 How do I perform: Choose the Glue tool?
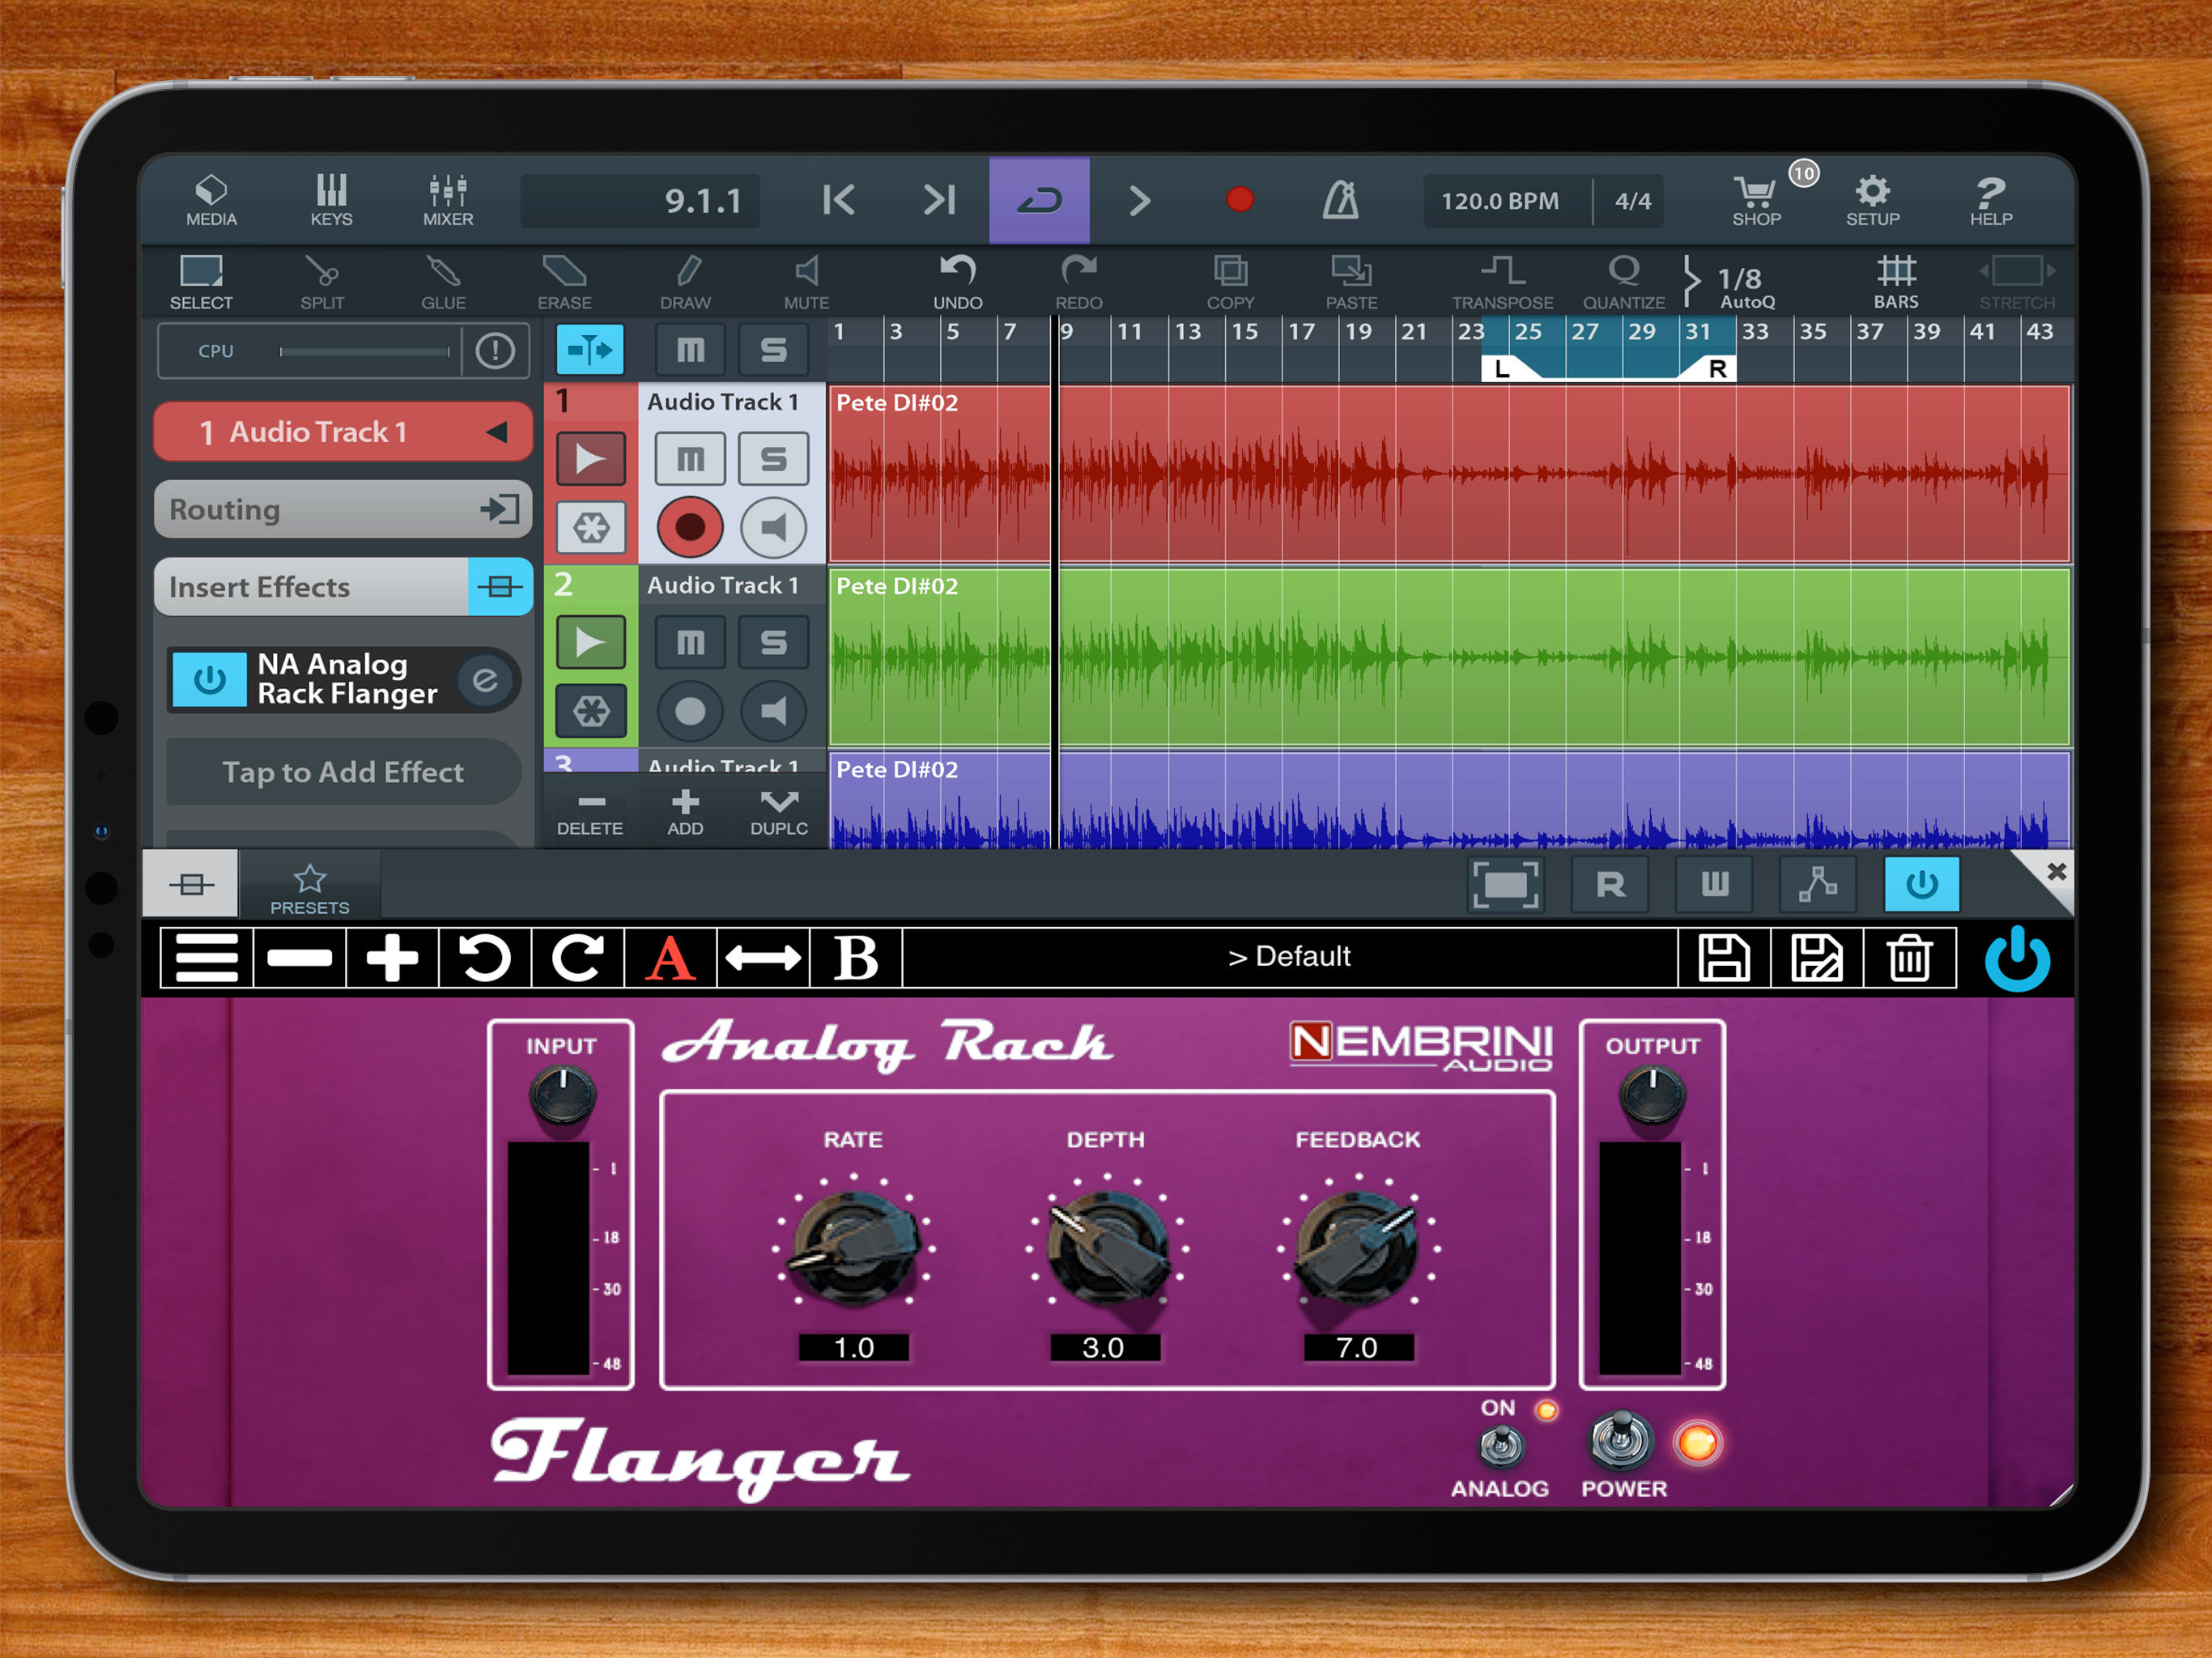pos(443,282)
